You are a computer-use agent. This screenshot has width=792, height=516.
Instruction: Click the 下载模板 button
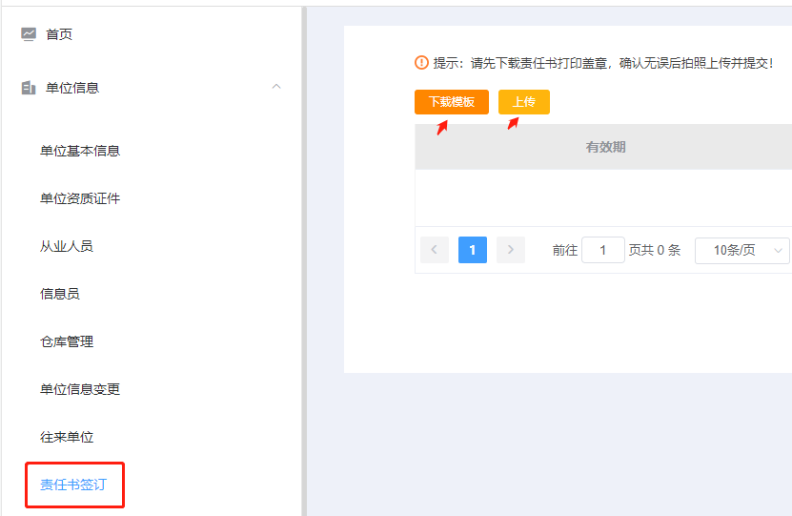tap(452, 102)
